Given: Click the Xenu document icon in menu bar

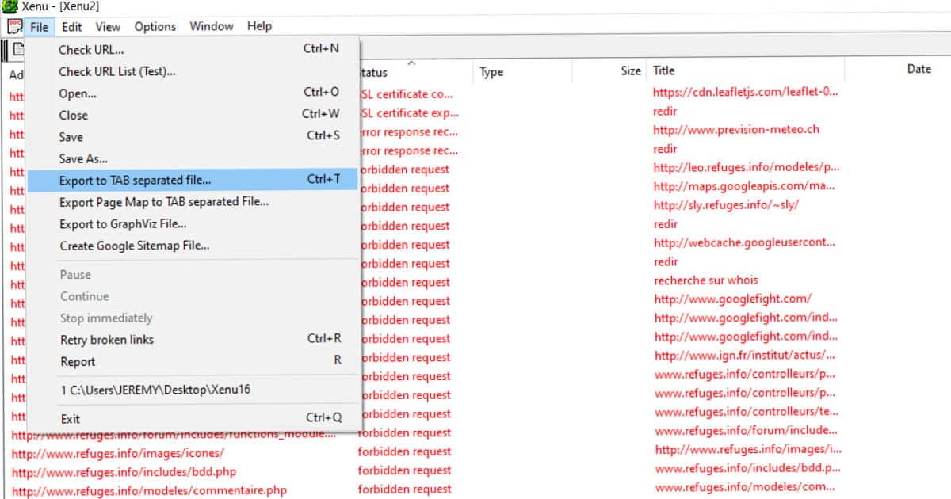Looking at the screenshot, I should click(14, 26).
